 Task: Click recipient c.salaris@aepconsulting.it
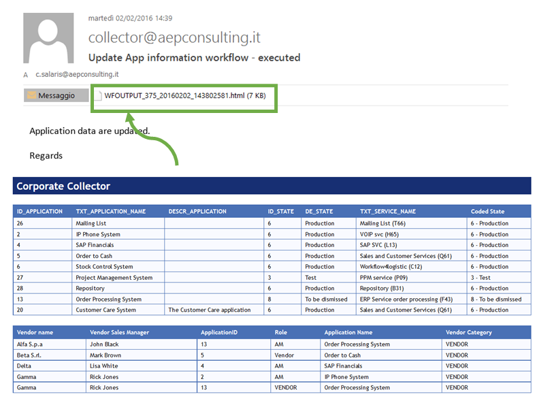(x=77, y=74)
